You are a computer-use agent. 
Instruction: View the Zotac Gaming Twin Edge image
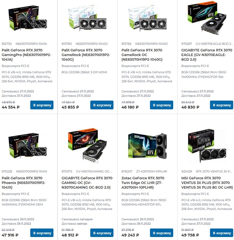(x=147, y=146)
